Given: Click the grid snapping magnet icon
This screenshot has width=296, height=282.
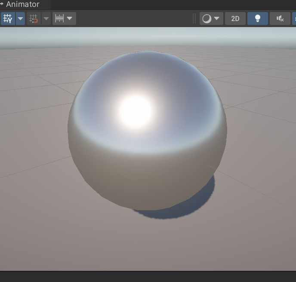Looking at the screenshot, I should point(34,18).
